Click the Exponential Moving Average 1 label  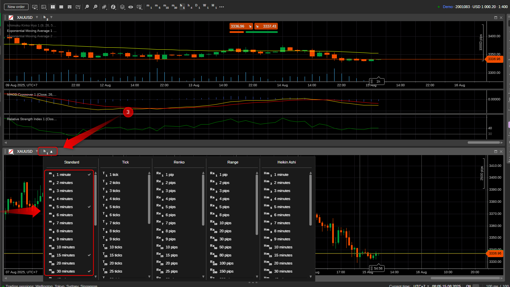(32, 31)
